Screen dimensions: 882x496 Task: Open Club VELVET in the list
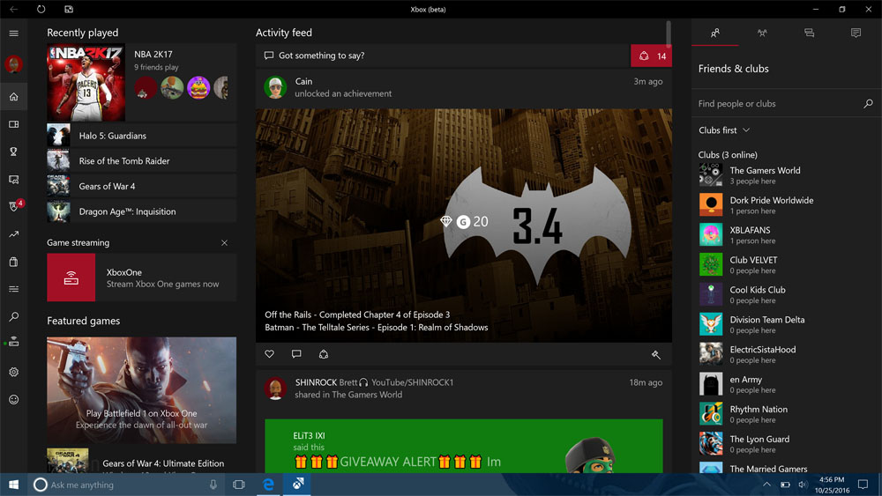pyautogui.click(x=787, y=264)
